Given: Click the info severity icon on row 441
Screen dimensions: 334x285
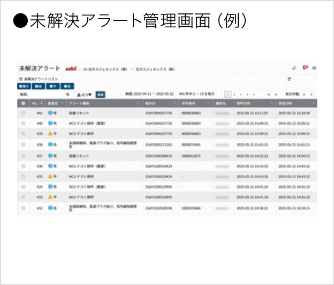Looking at the screenshot, I should click(50, 113).
